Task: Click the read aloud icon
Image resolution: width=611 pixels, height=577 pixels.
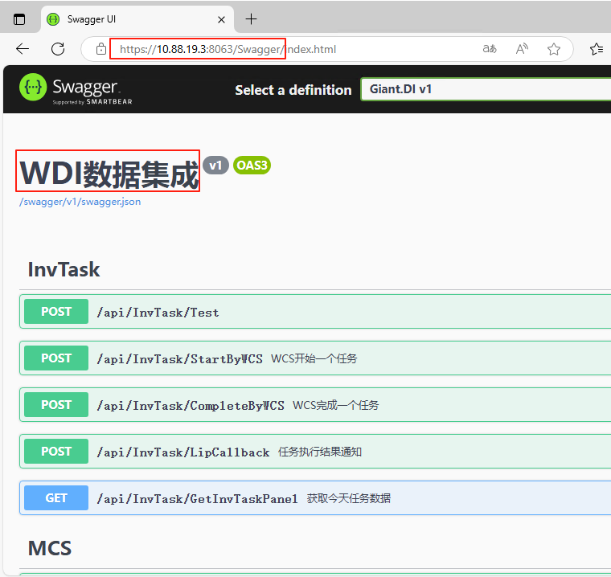Action: pos(522,49)
